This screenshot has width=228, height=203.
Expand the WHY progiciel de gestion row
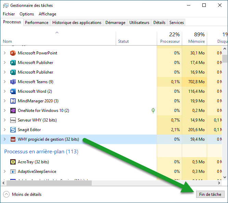pos(5,139)
